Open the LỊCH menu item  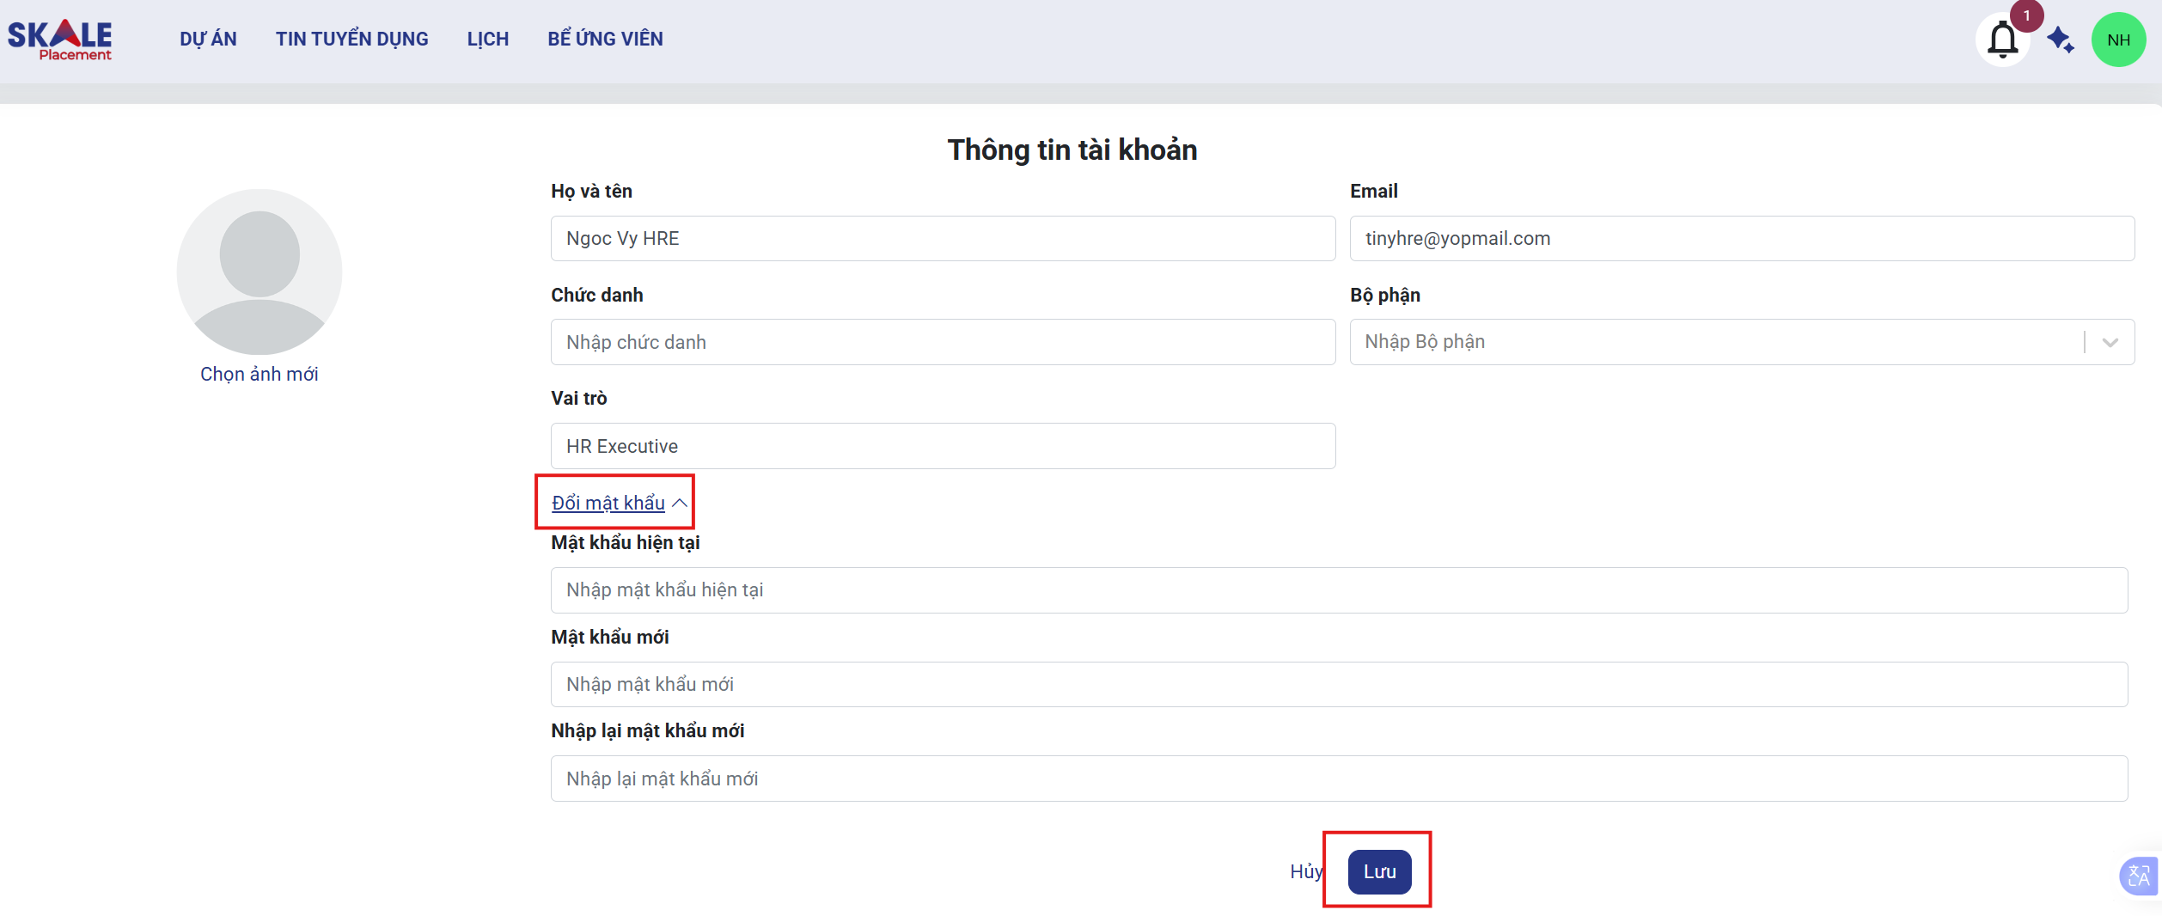coord(487,40)
